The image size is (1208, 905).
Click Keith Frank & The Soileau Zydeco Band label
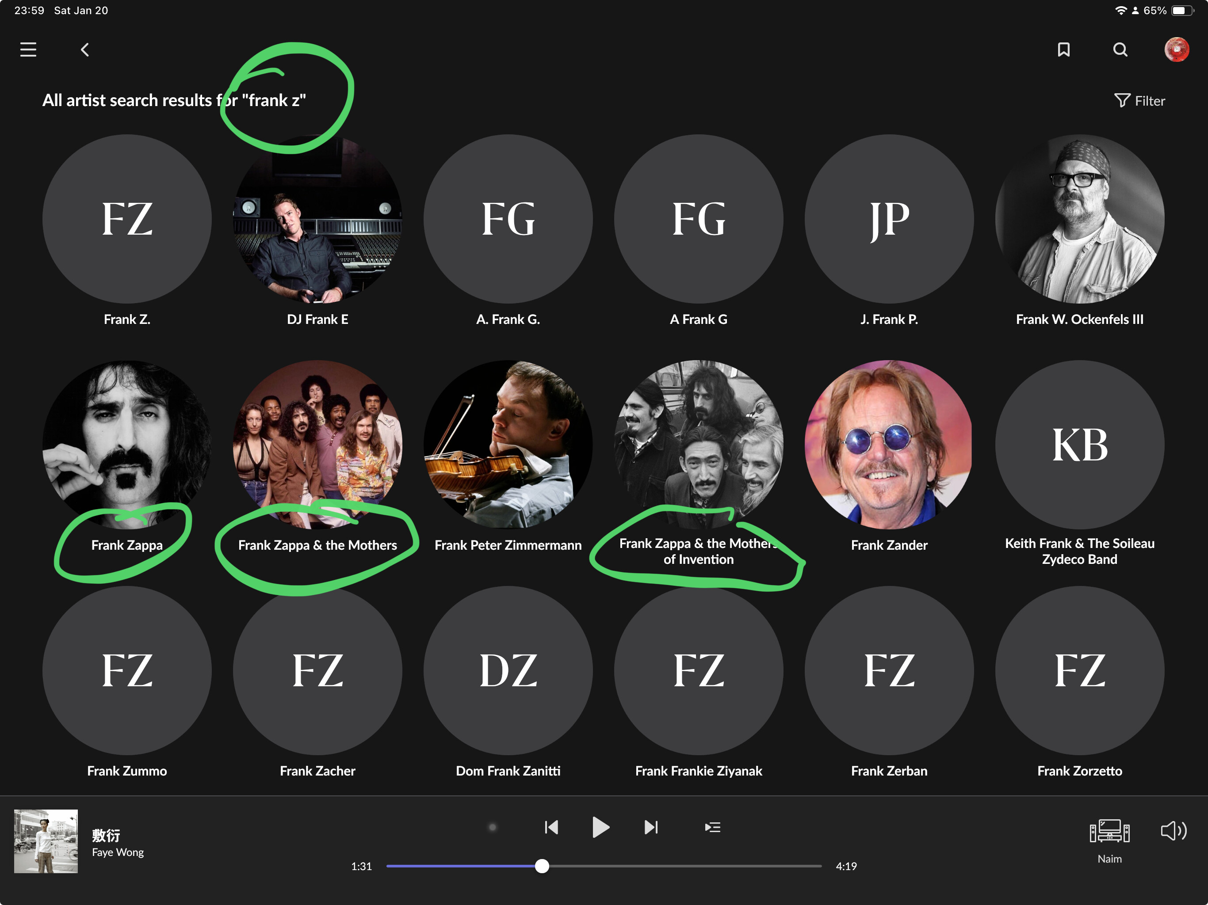coord(1080,551)
